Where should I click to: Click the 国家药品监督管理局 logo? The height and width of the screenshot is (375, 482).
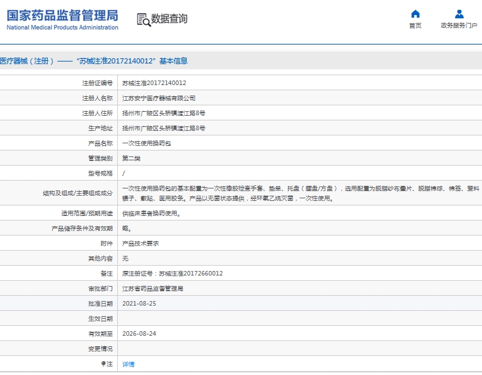pos(62,20)
